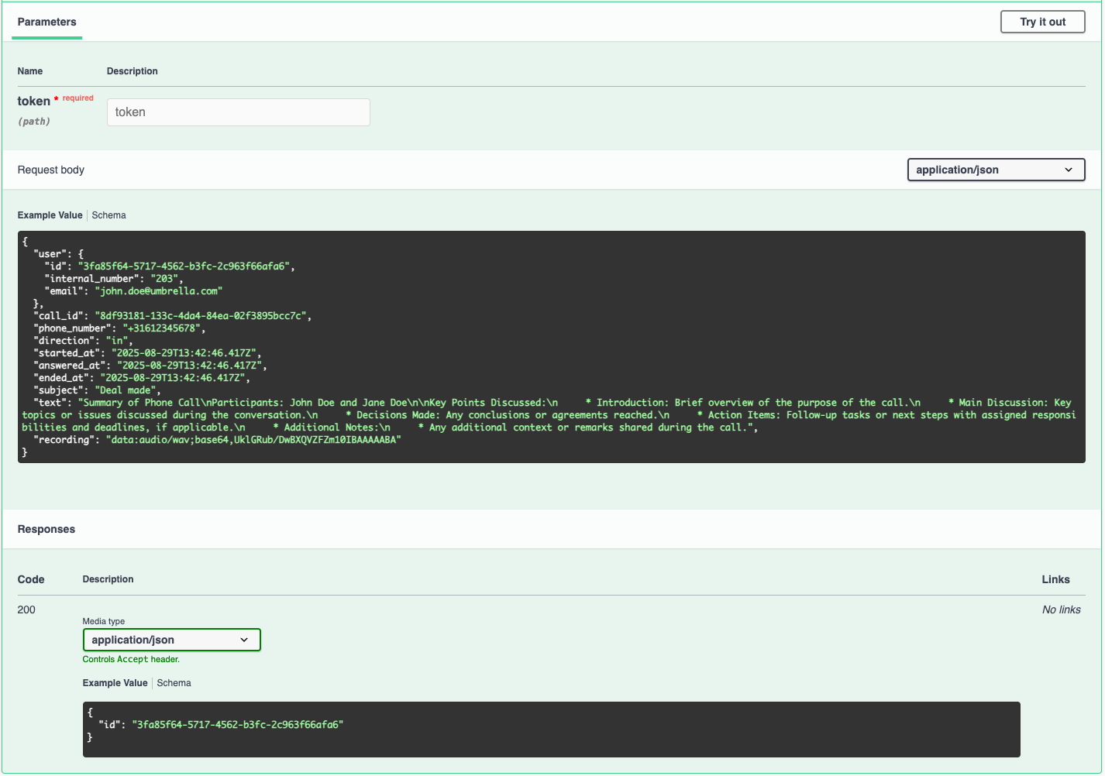Image resolution: width=1105 pixels, height=776 pixels.
Task: Click the 200 response code
Action: pyautogui.click(x=26, y=609)
